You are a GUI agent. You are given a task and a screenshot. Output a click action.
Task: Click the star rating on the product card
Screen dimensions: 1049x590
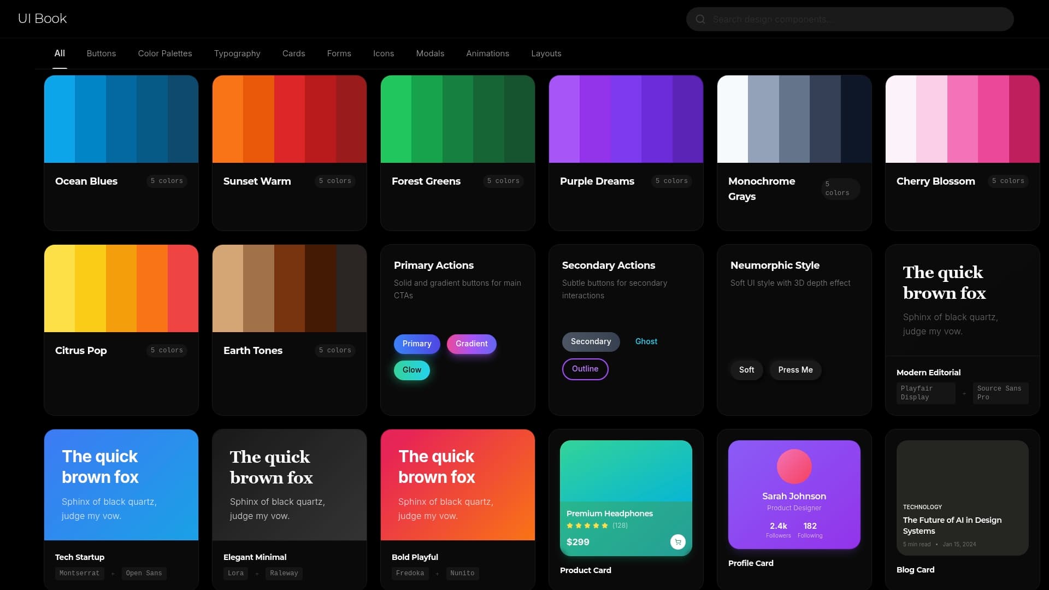point(586,525)
